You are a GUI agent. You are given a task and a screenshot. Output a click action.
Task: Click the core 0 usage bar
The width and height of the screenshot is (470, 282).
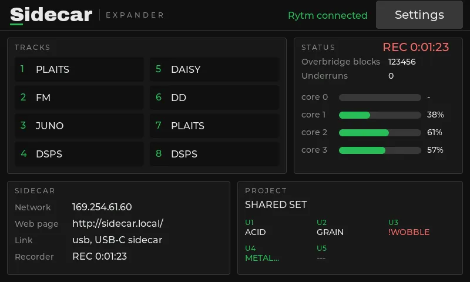click(x=380, y=98)
